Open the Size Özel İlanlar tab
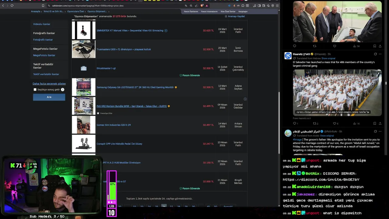 (x=228, y=12)
